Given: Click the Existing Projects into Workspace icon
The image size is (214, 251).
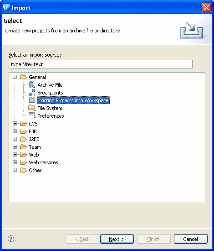Looking at the screenshot, I should click(x=32, y=100).
